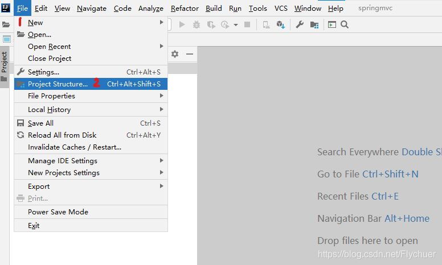Open project panel gear options icon
The width and height of the screenshot is (442, 265).
[175, 53]
